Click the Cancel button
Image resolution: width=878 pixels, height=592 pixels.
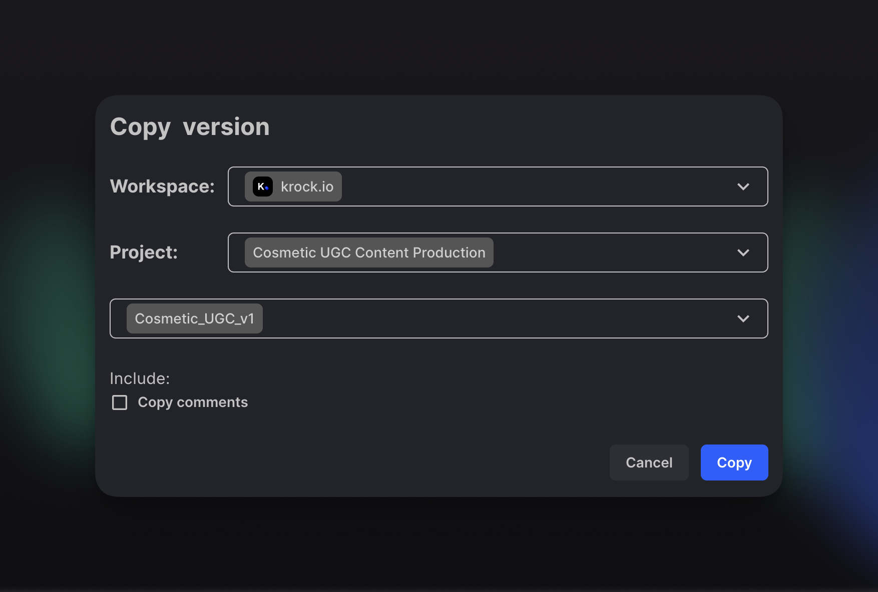[x=649, y=462]
